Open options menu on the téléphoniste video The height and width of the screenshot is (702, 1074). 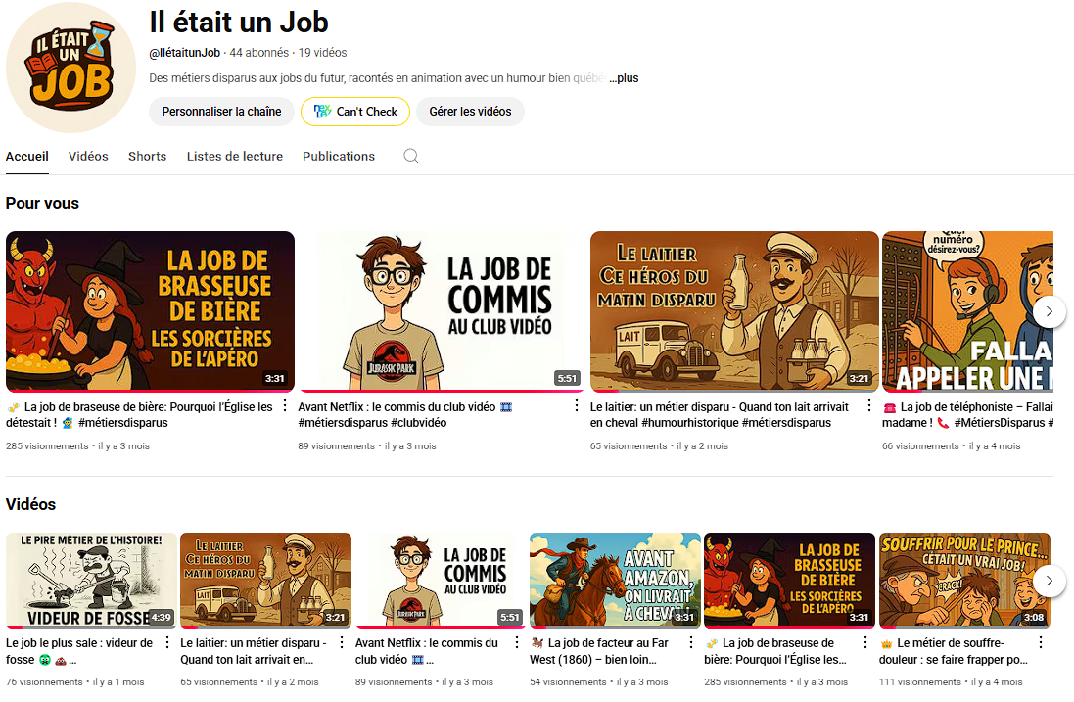pyautogui.click(x=1065, y=403)
